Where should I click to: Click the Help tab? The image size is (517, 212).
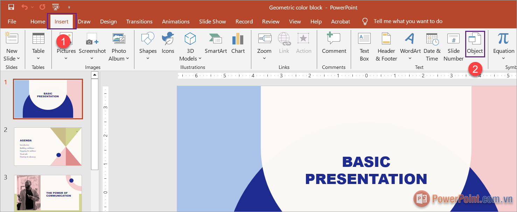316,21
